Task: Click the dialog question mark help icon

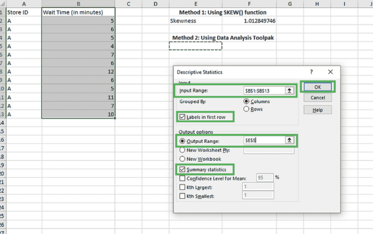Action: 311,72
